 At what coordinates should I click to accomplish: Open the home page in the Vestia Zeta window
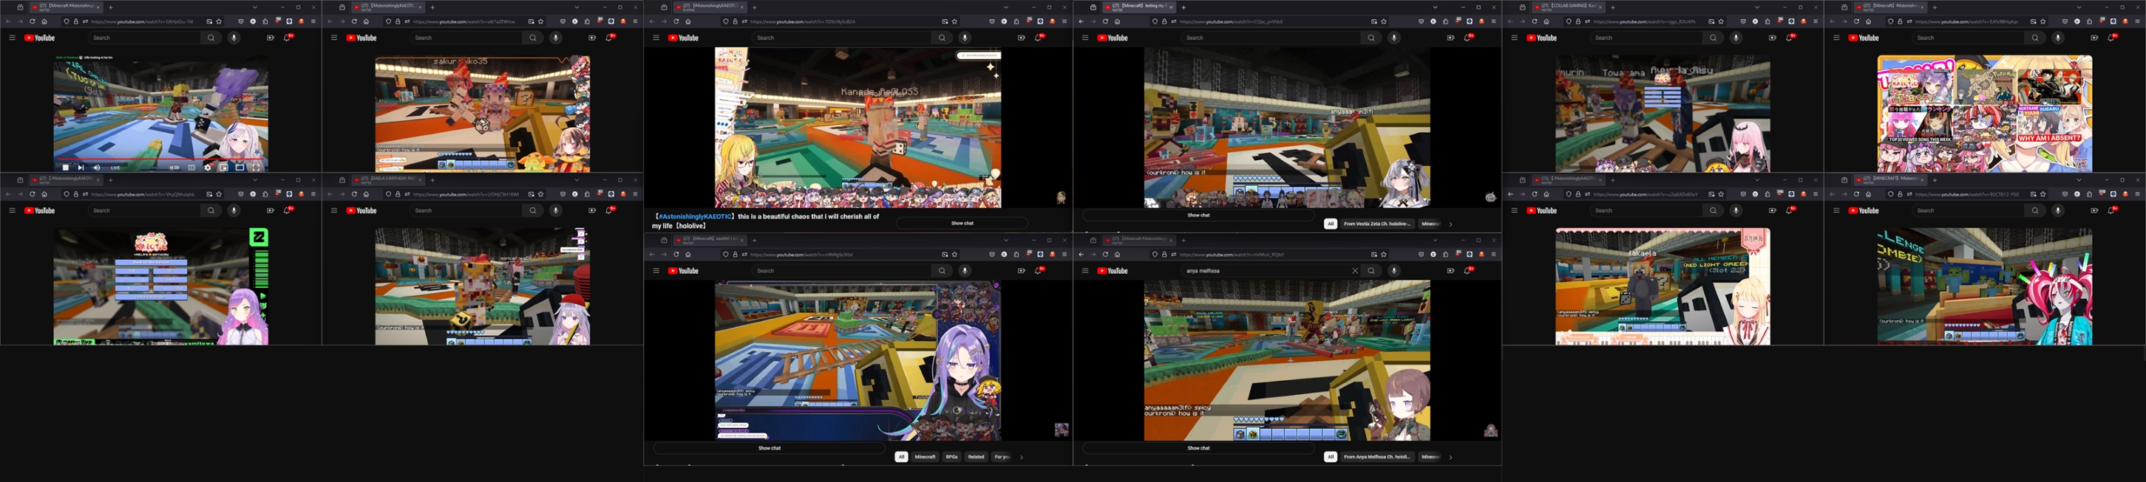coord(1117,21)
